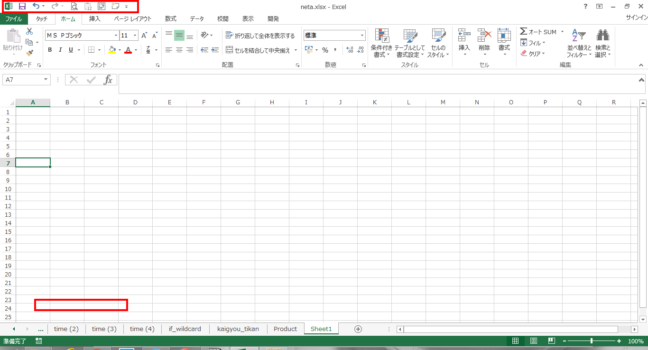Select the Italic formatting icon
648x350 pixels.
pos(60,49)
